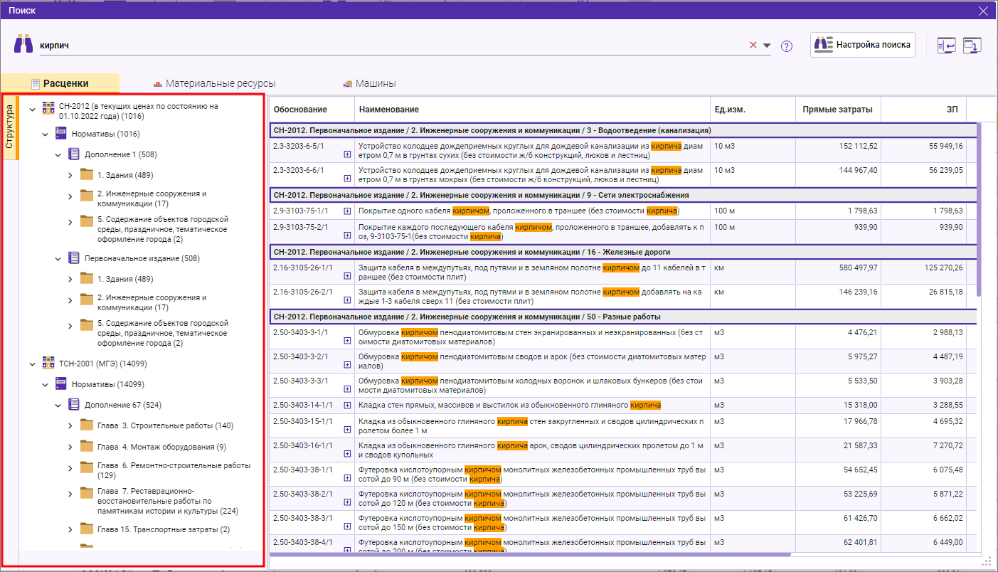Expand Глава 4. Монтаж оборудования node
Screen dimensions: 998x572
(x=70, y=447)
